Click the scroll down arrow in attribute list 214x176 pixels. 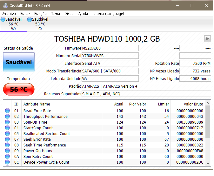point(208,163)
